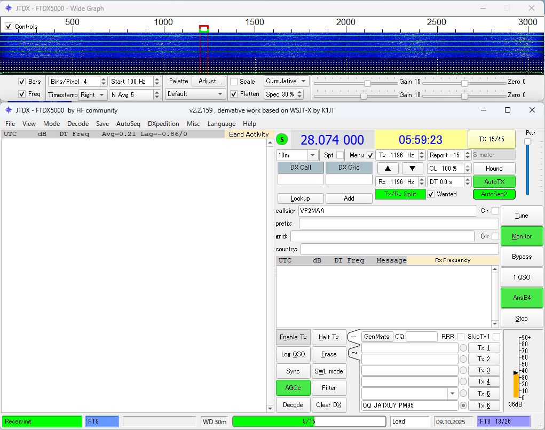Uncheck the Wanted checkbox
The image size is (545, 430).
coord(430,194)
